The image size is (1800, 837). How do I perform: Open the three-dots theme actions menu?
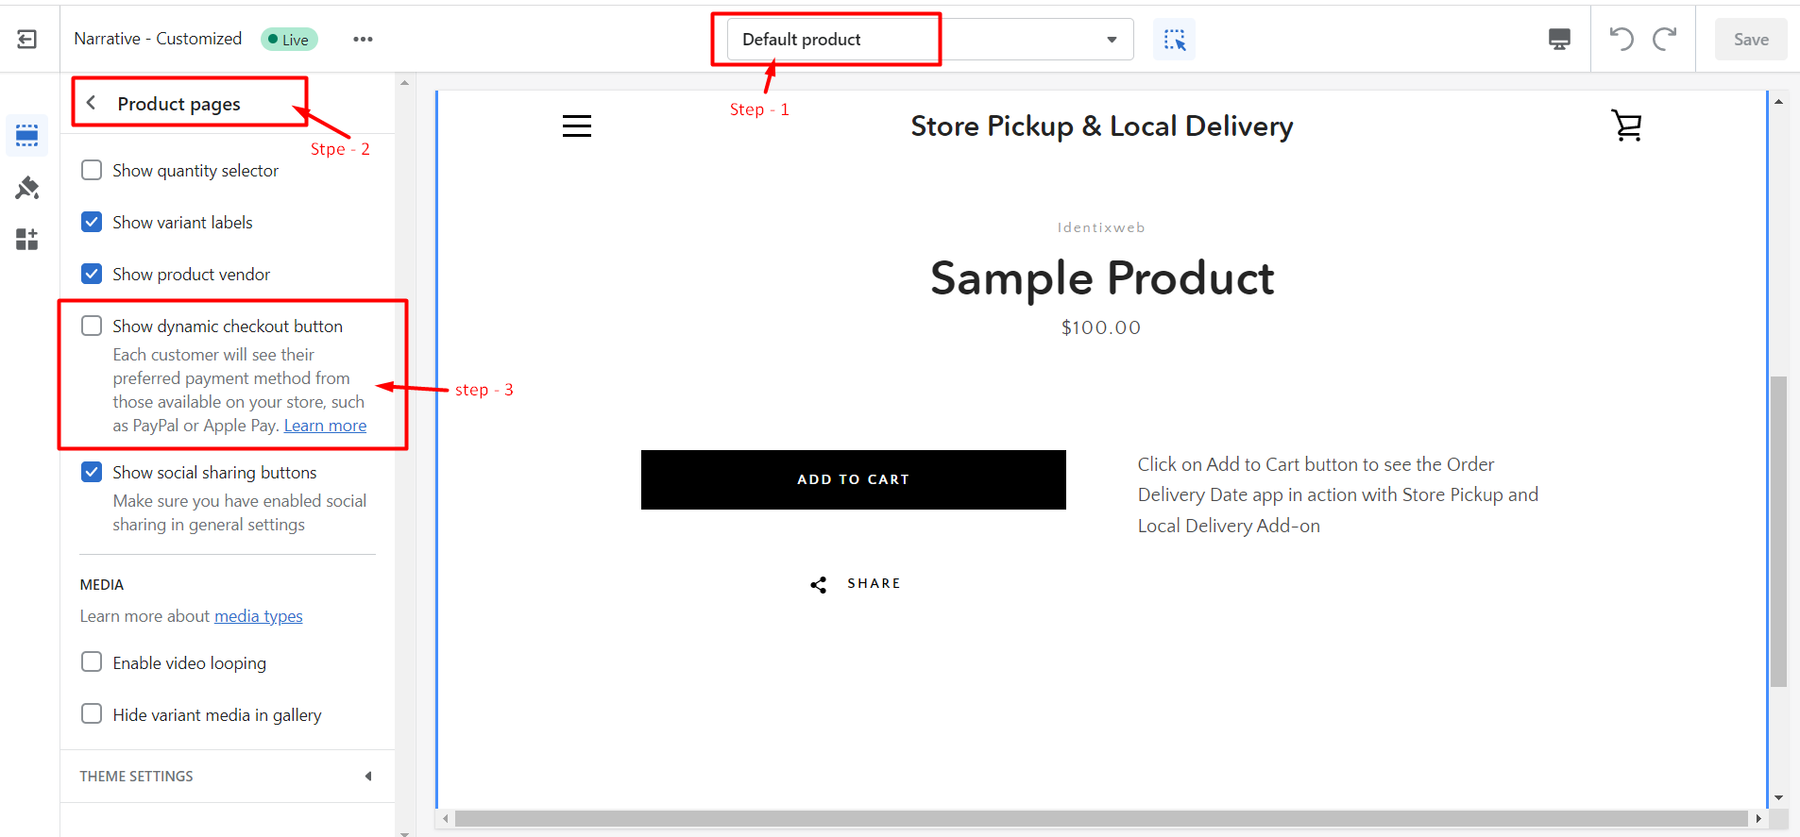click(363, 39)
